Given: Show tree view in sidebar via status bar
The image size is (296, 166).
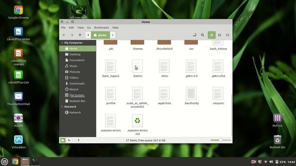Looking at the screenshot, I should pos(69,140).
